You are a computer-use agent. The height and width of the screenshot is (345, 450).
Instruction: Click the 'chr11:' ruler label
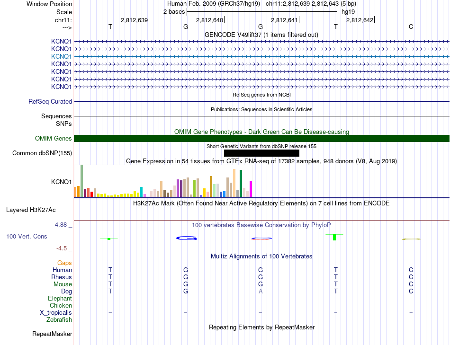63,20
